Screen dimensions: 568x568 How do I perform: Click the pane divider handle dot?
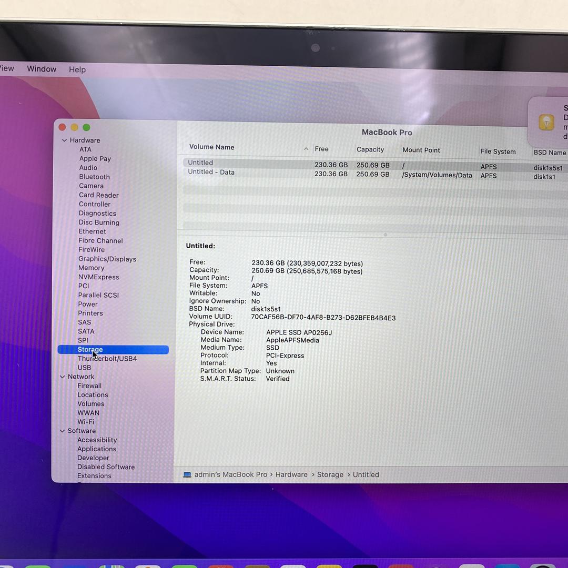coord(386,235)
